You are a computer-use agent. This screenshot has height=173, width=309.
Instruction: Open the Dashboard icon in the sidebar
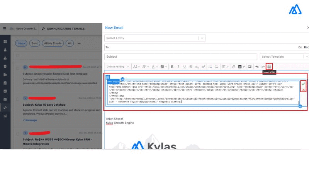pyautogui.click(x=5, y=42)
